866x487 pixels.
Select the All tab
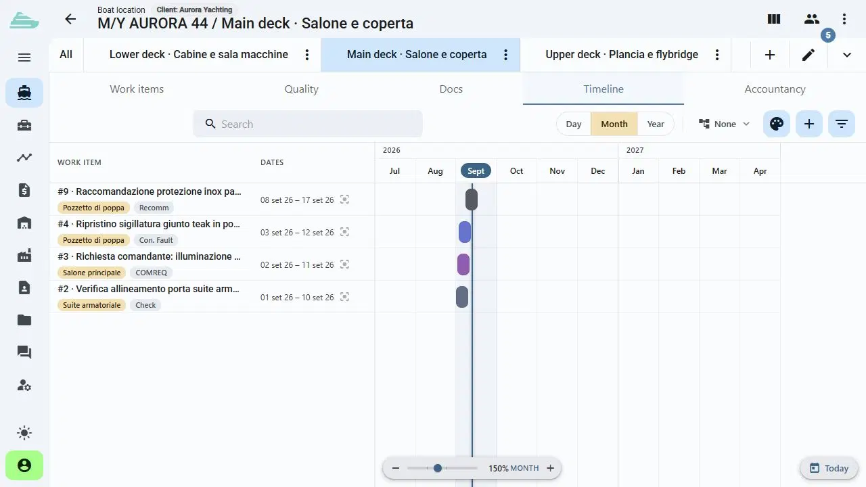(66, 55)
